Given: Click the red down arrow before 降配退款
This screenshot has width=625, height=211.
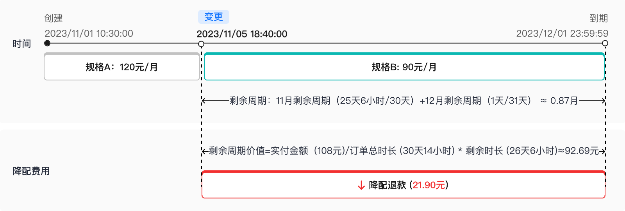Looking at the screenshot, I should (361, 185).
